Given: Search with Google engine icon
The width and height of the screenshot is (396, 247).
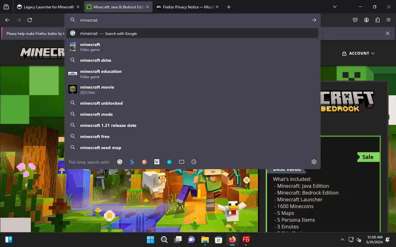Looking at the screenshot, I should pyautogui.click(x=120, y=162).
